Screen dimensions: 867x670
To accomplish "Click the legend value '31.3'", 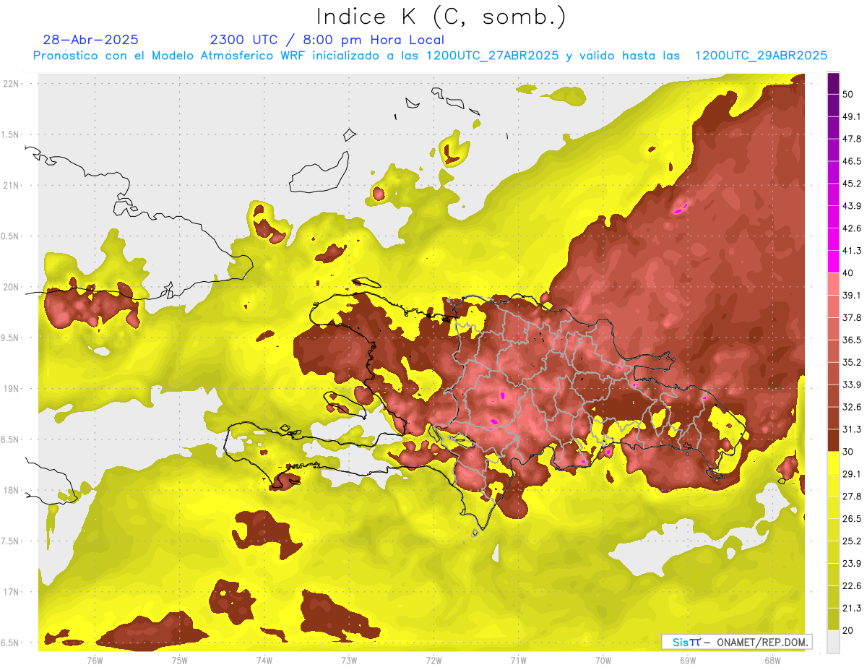I will (x=852, y=429).
